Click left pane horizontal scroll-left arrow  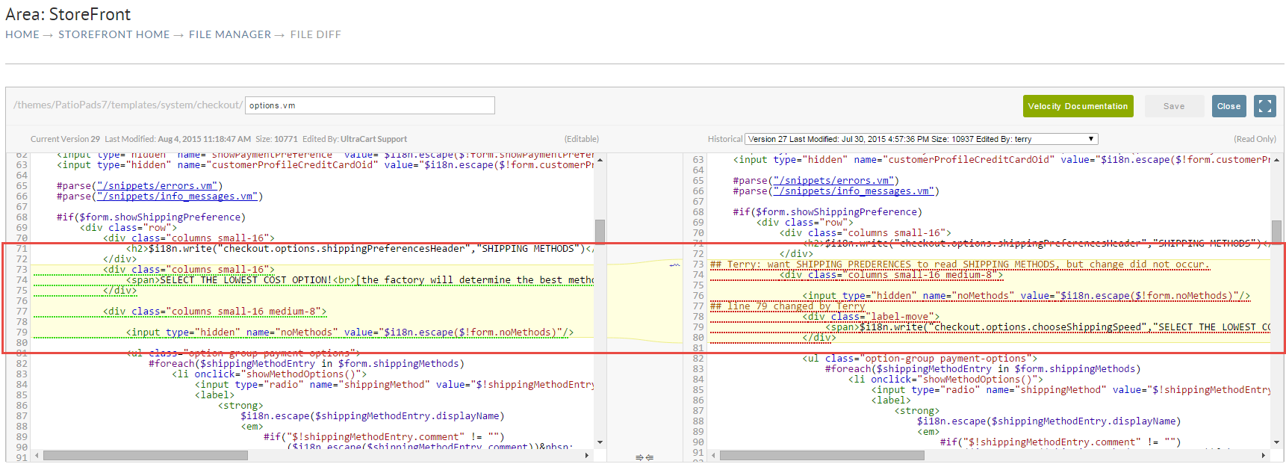[x=37, y=455]
